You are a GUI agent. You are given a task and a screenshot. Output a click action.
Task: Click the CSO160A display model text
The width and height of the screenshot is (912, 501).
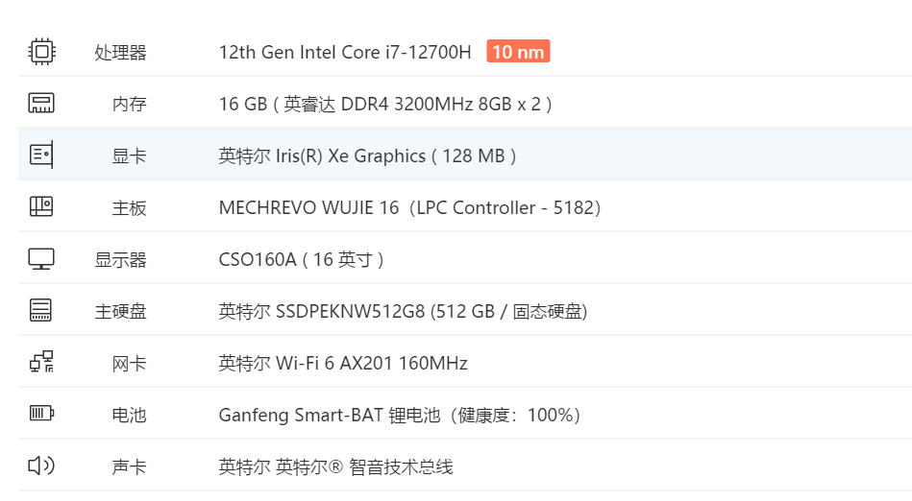[x=302, y=259]
